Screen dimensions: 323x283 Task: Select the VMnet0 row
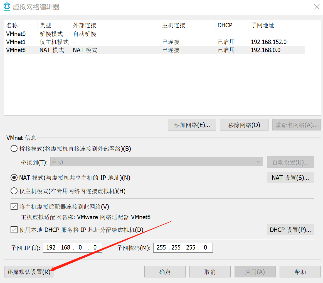(155, 34)
